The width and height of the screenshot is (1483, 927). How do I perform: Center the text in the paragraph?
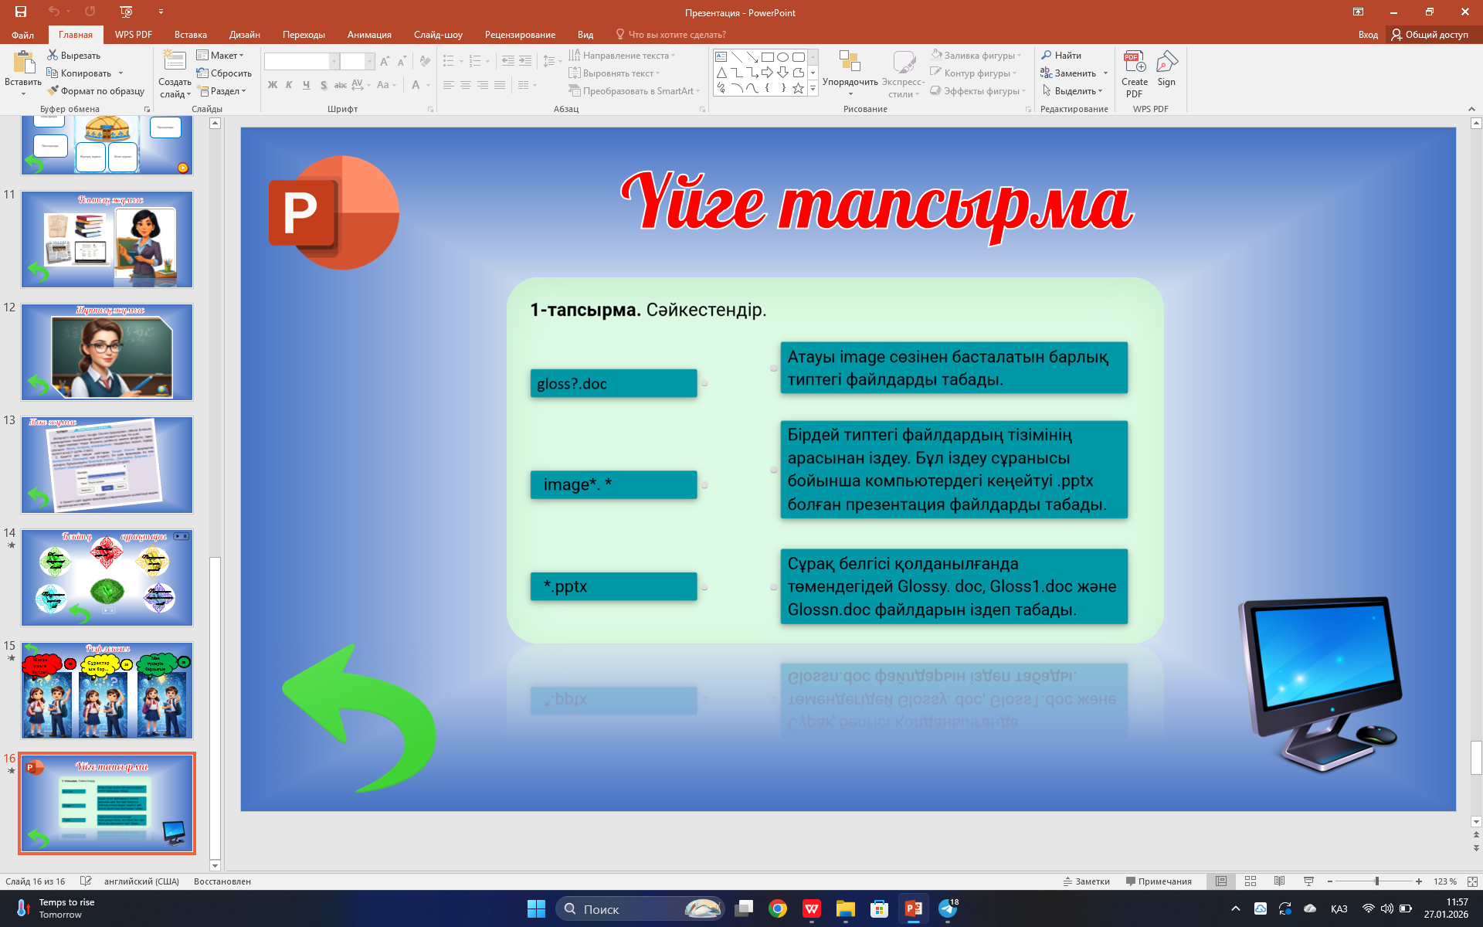(466, 85)
